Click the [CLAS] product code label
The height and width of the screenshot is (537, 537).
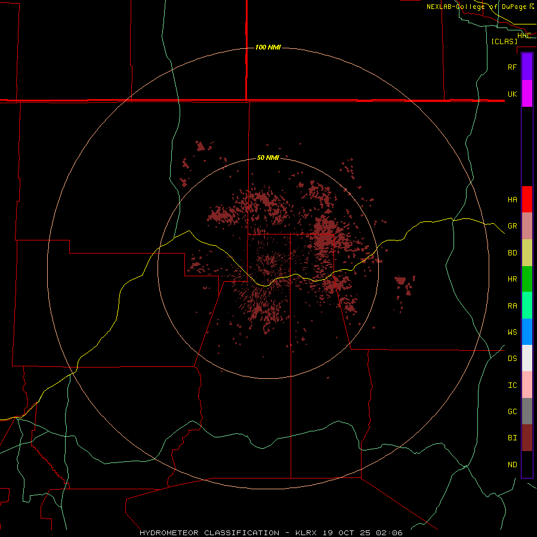pos(504,41)
